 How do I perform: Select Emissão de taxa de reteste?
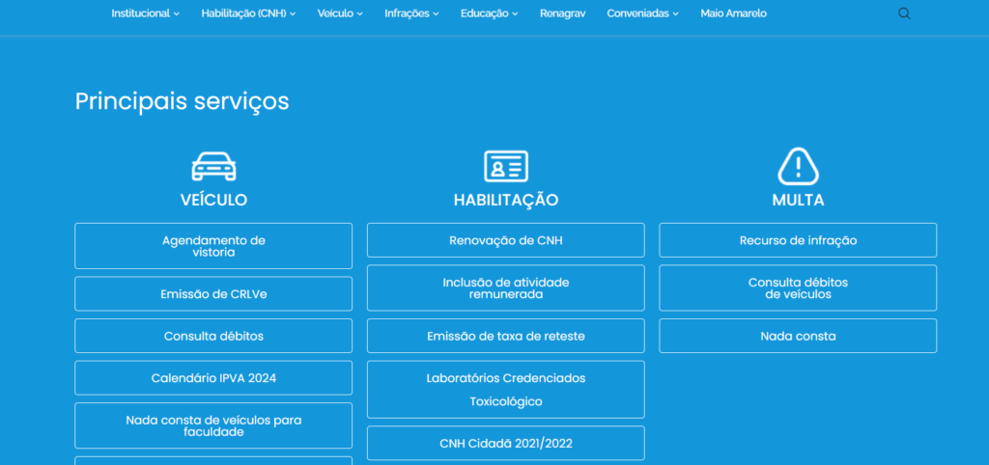[x=506, y=336]
